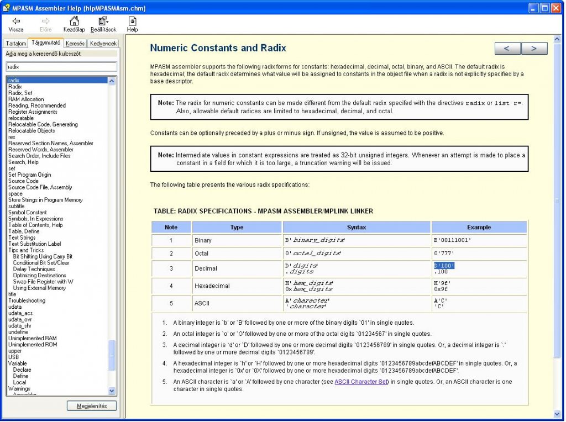Screen dimensions: 566x422
Task: Select 'Reading, Recommended' index entry
Action: coord(37,106)
